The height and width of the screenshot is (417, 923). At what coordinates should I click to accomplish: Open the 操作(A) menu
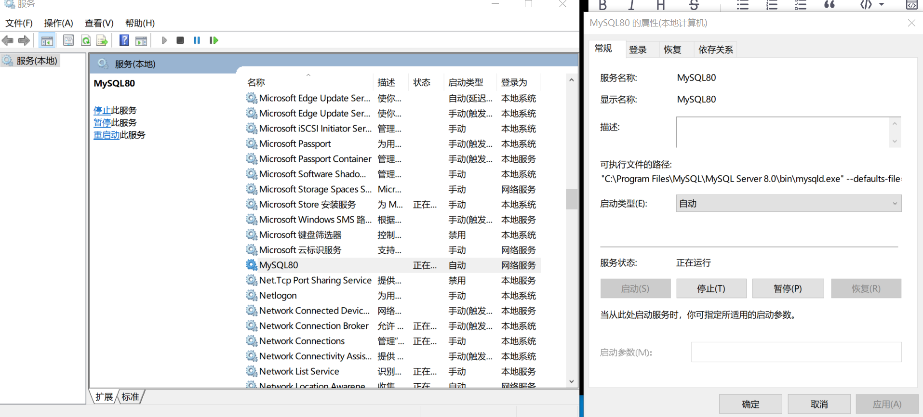point(58,23)
